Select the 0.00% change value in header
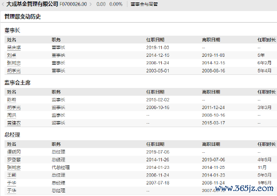Viewport: 277px width, 196px height. click(116, 4)
